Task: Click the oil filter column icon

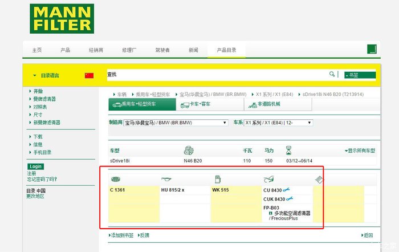Action: click(166, 180)
